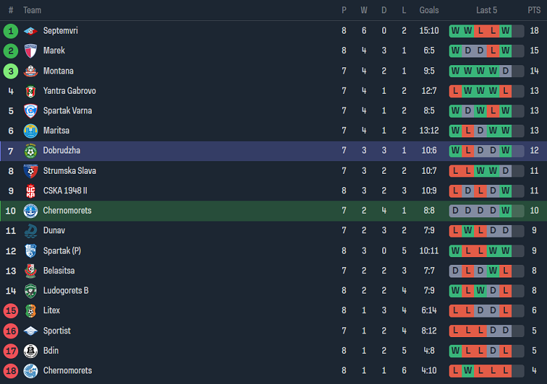This screenshot has height=384, width=547.
Task: Select the Dobrudzha club logo
Action: pos(30,151)
